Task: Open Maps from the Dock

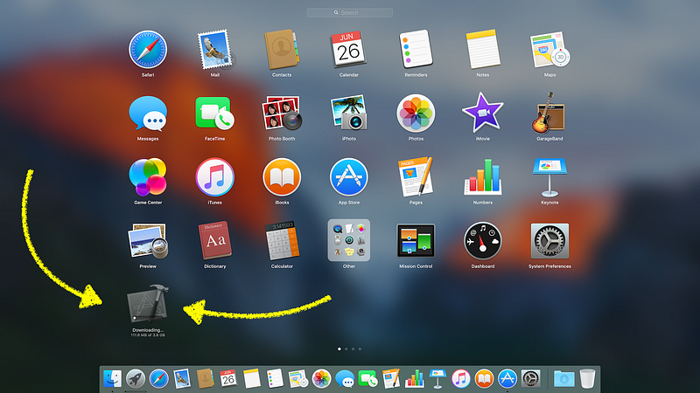Action: (x=297, y=379)
